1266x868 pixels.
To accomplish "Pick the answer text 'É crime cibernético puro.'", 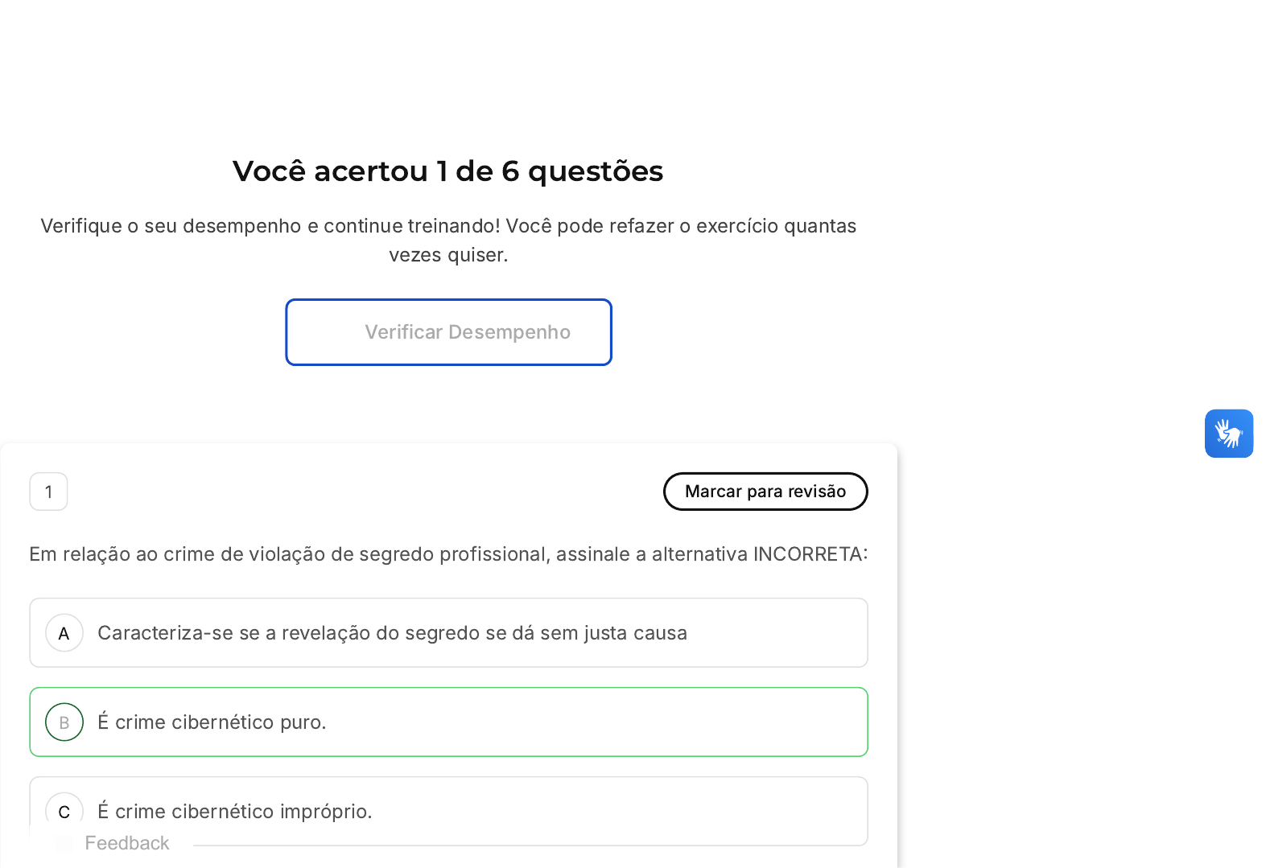I will [212, 722].
